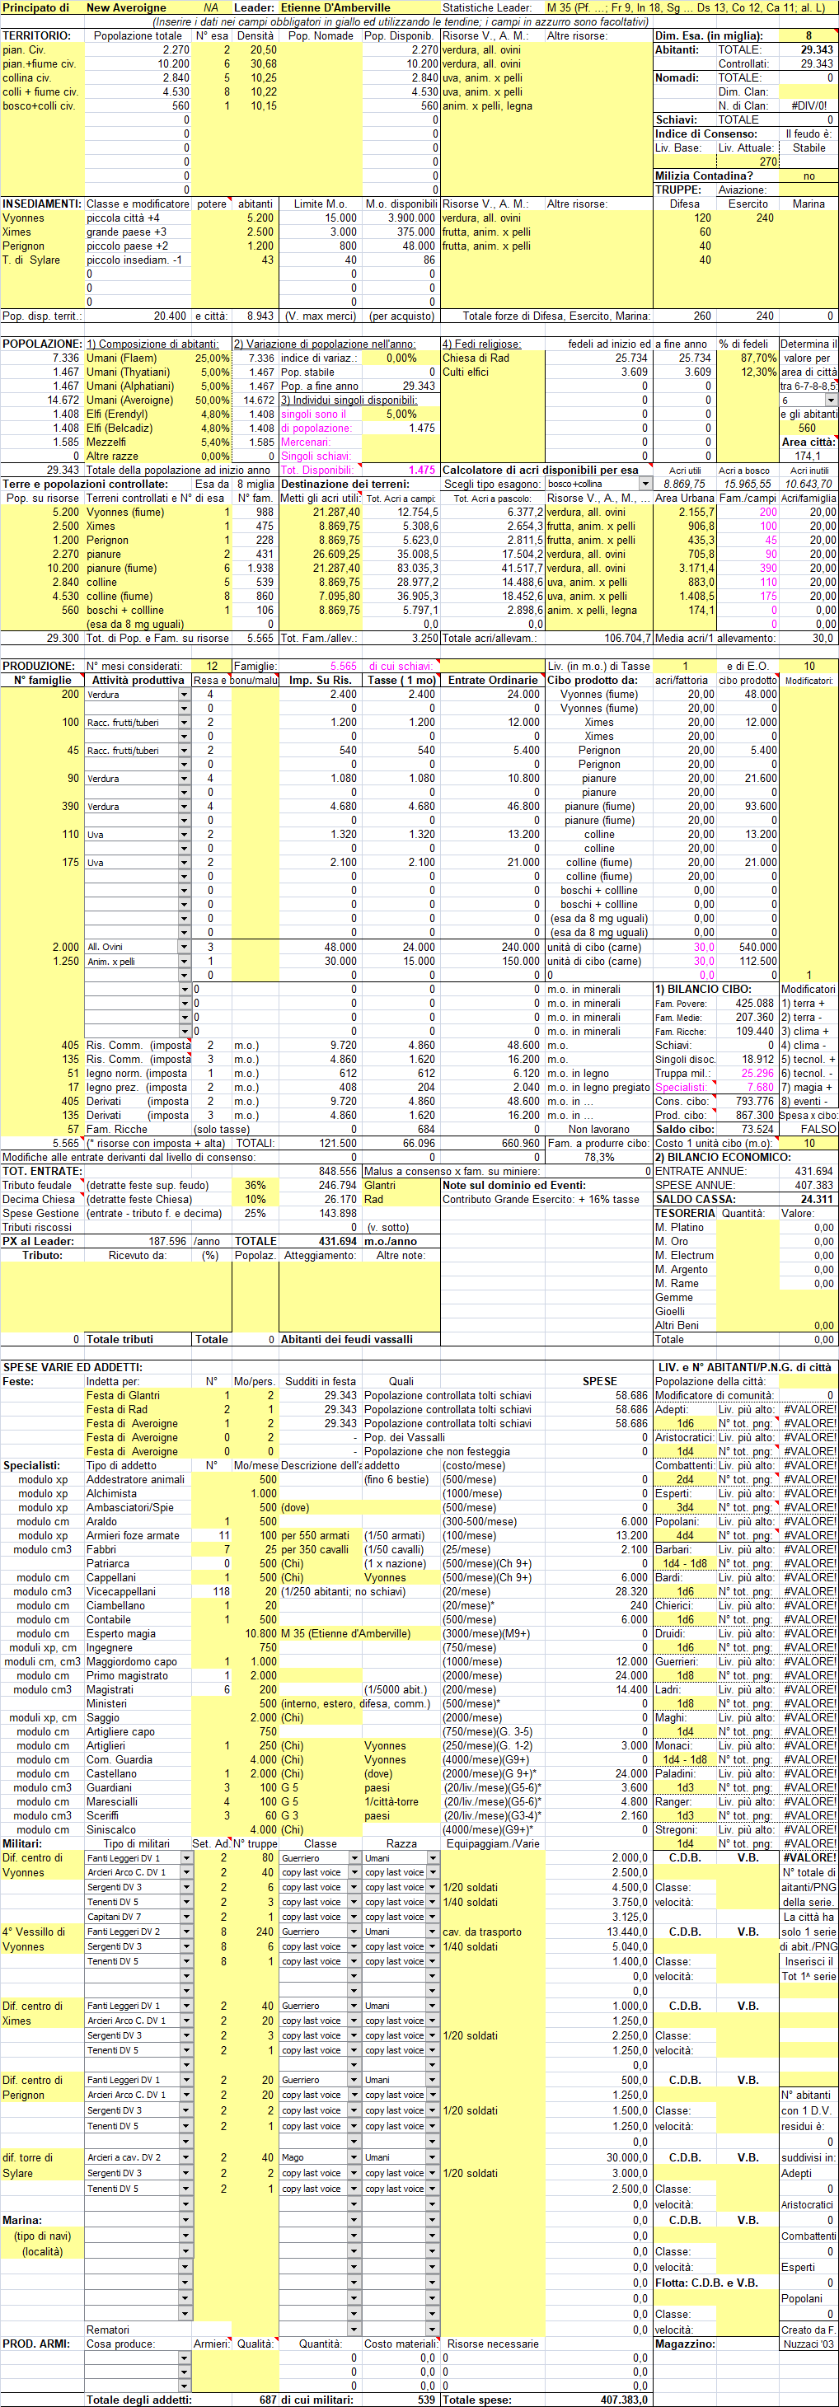Open the '6' area value dropdown
839x2407 pixels.
click(832, 400)
